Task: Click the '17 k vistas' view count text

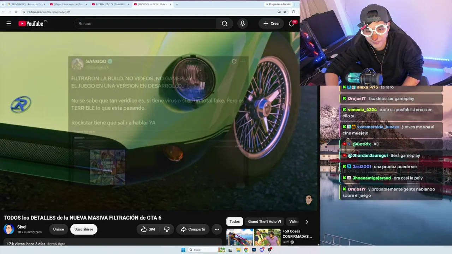Action: click(x=16, y=244)
